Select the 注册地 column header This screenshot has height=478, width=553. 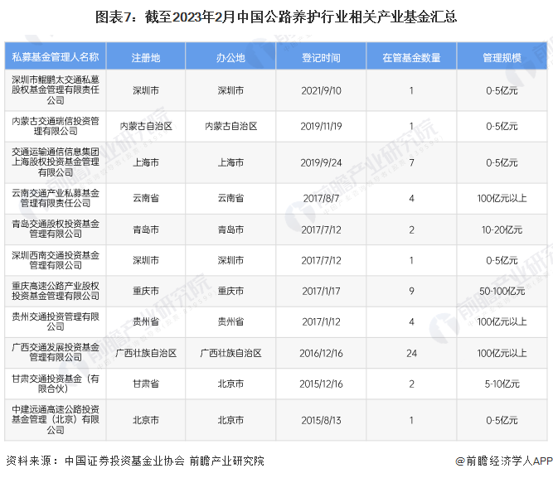coord(146,58)
